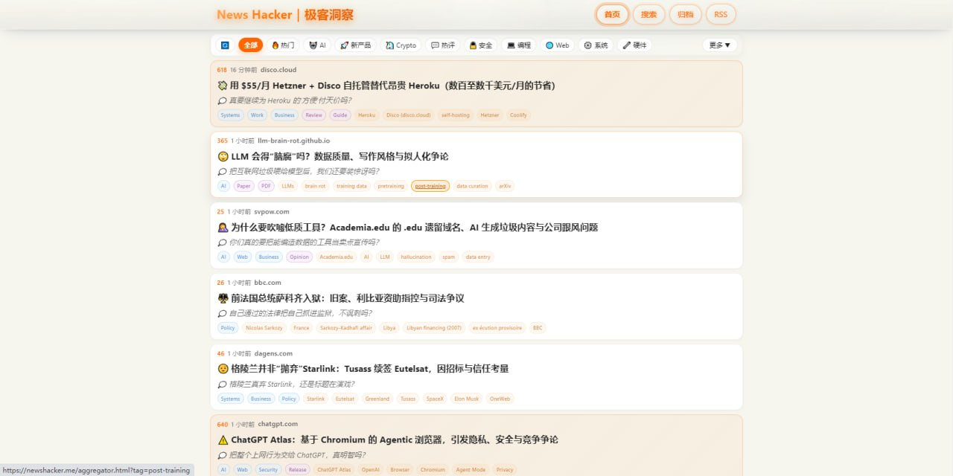Open the 更多 dropdown menu
The width and height of the screenshot is (953, 476).
718,45
